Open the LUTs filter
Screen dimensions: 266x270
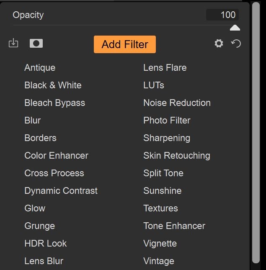click(154, 85)
